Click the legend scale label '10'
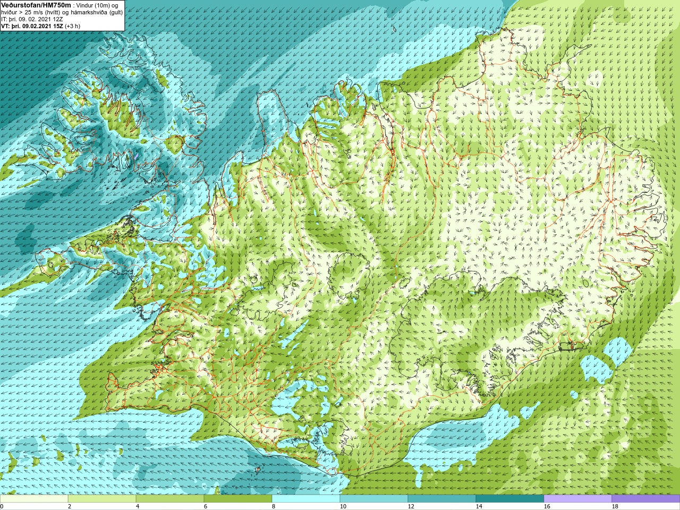 click(x=343, y=506)
